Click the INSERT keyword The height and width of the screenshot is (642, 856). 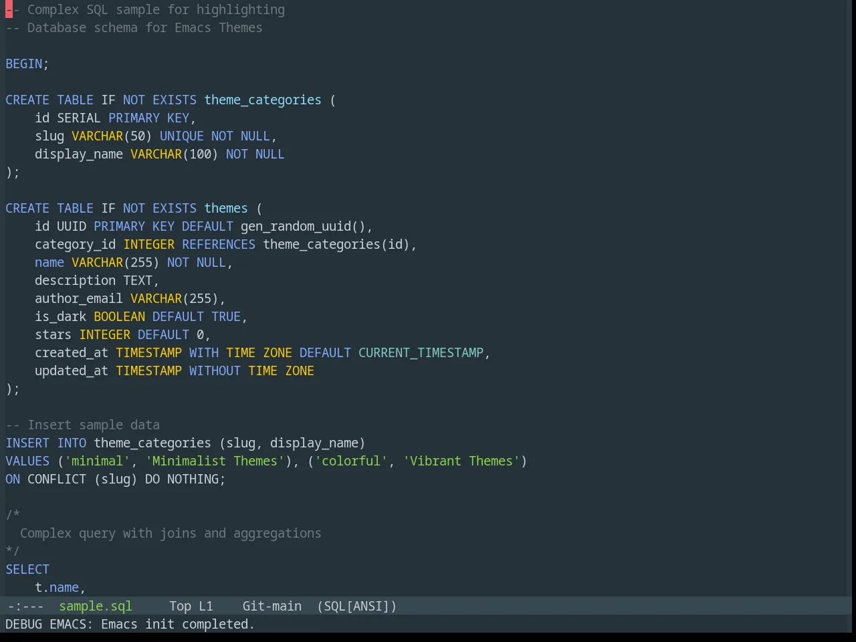point(27,443)
